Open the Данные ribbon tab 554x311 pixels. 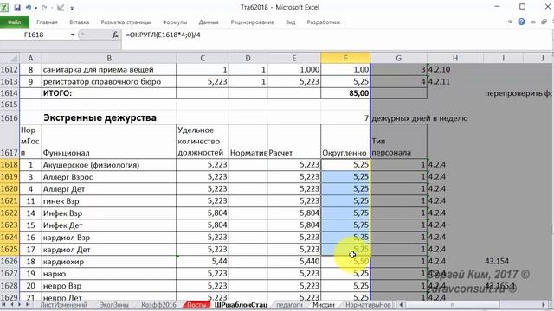pyautogui.click(x=209, y=22)
